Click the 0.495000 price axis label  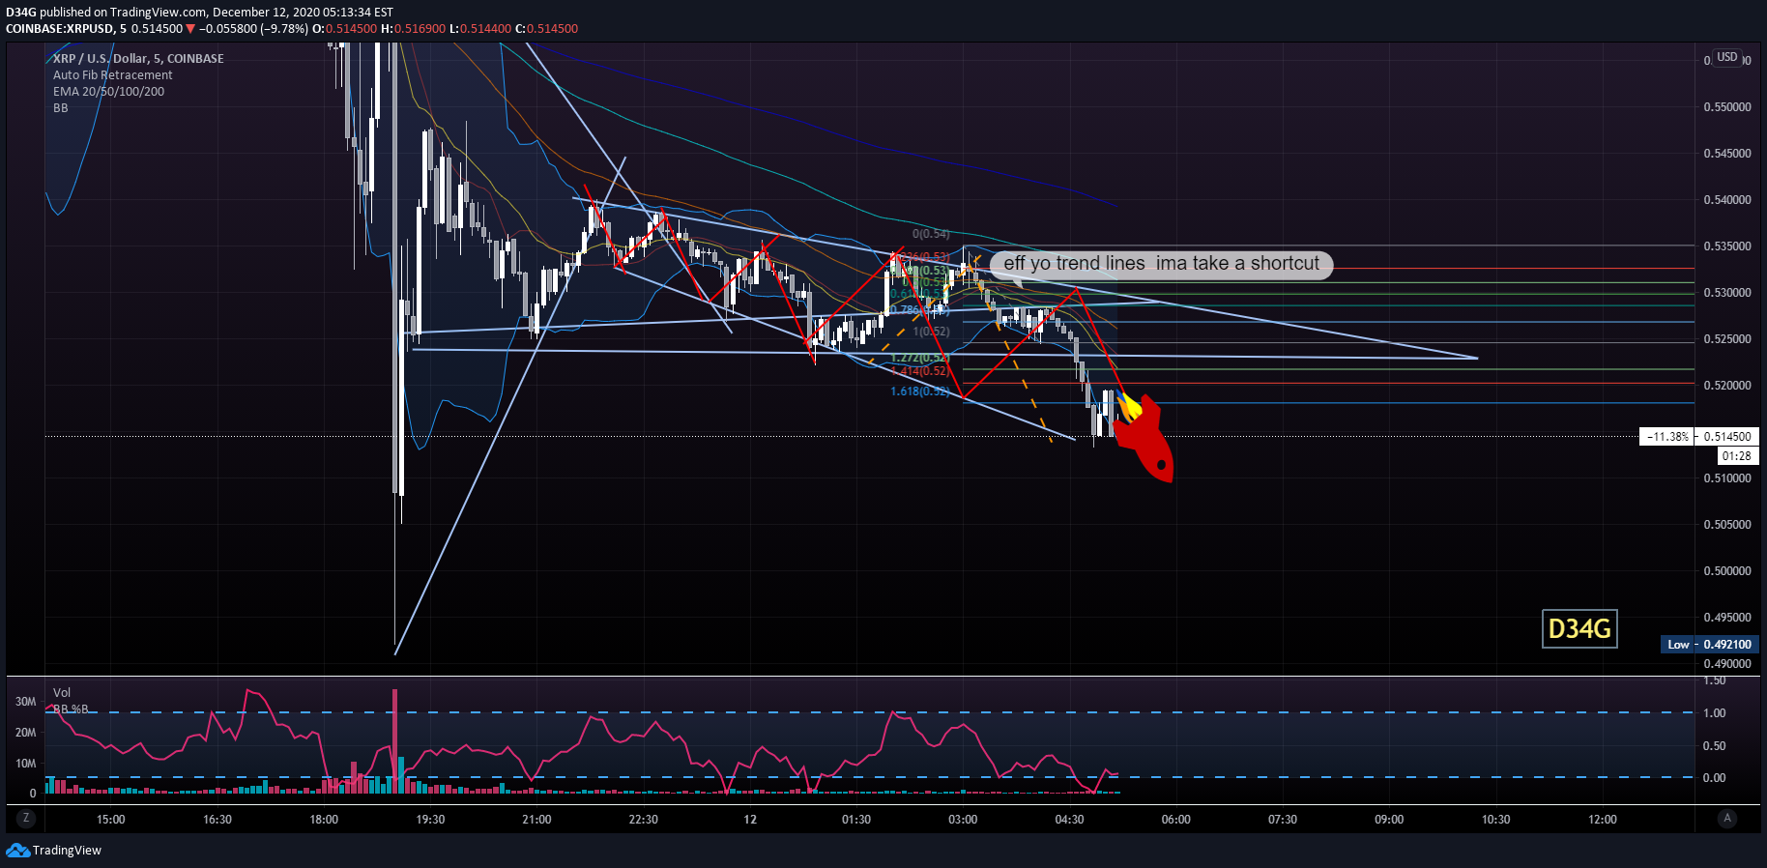[x=1727, y=618]
